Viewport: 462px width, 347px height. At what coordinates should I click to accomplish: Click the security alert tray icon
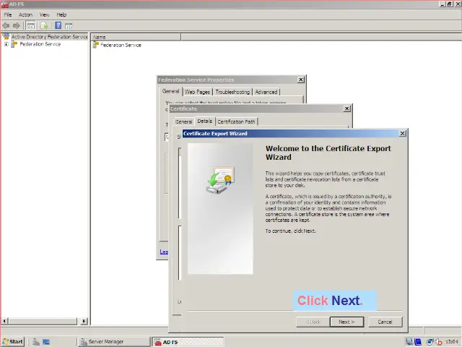tap(438, 342)
